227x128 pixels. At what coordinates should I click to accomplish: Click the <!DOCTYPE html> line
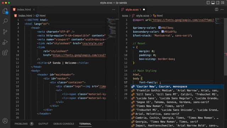(x=36, y=20)
